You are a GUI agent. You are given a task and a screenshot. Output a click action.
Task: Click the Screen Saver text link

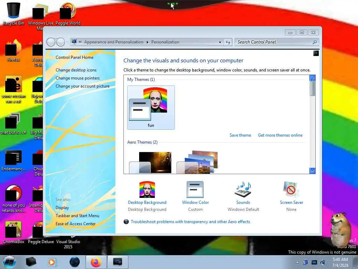(291, 202)
